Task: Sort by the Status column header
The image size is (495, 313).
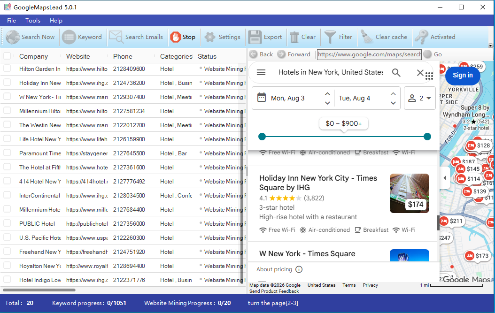Action: click(207, 56)
